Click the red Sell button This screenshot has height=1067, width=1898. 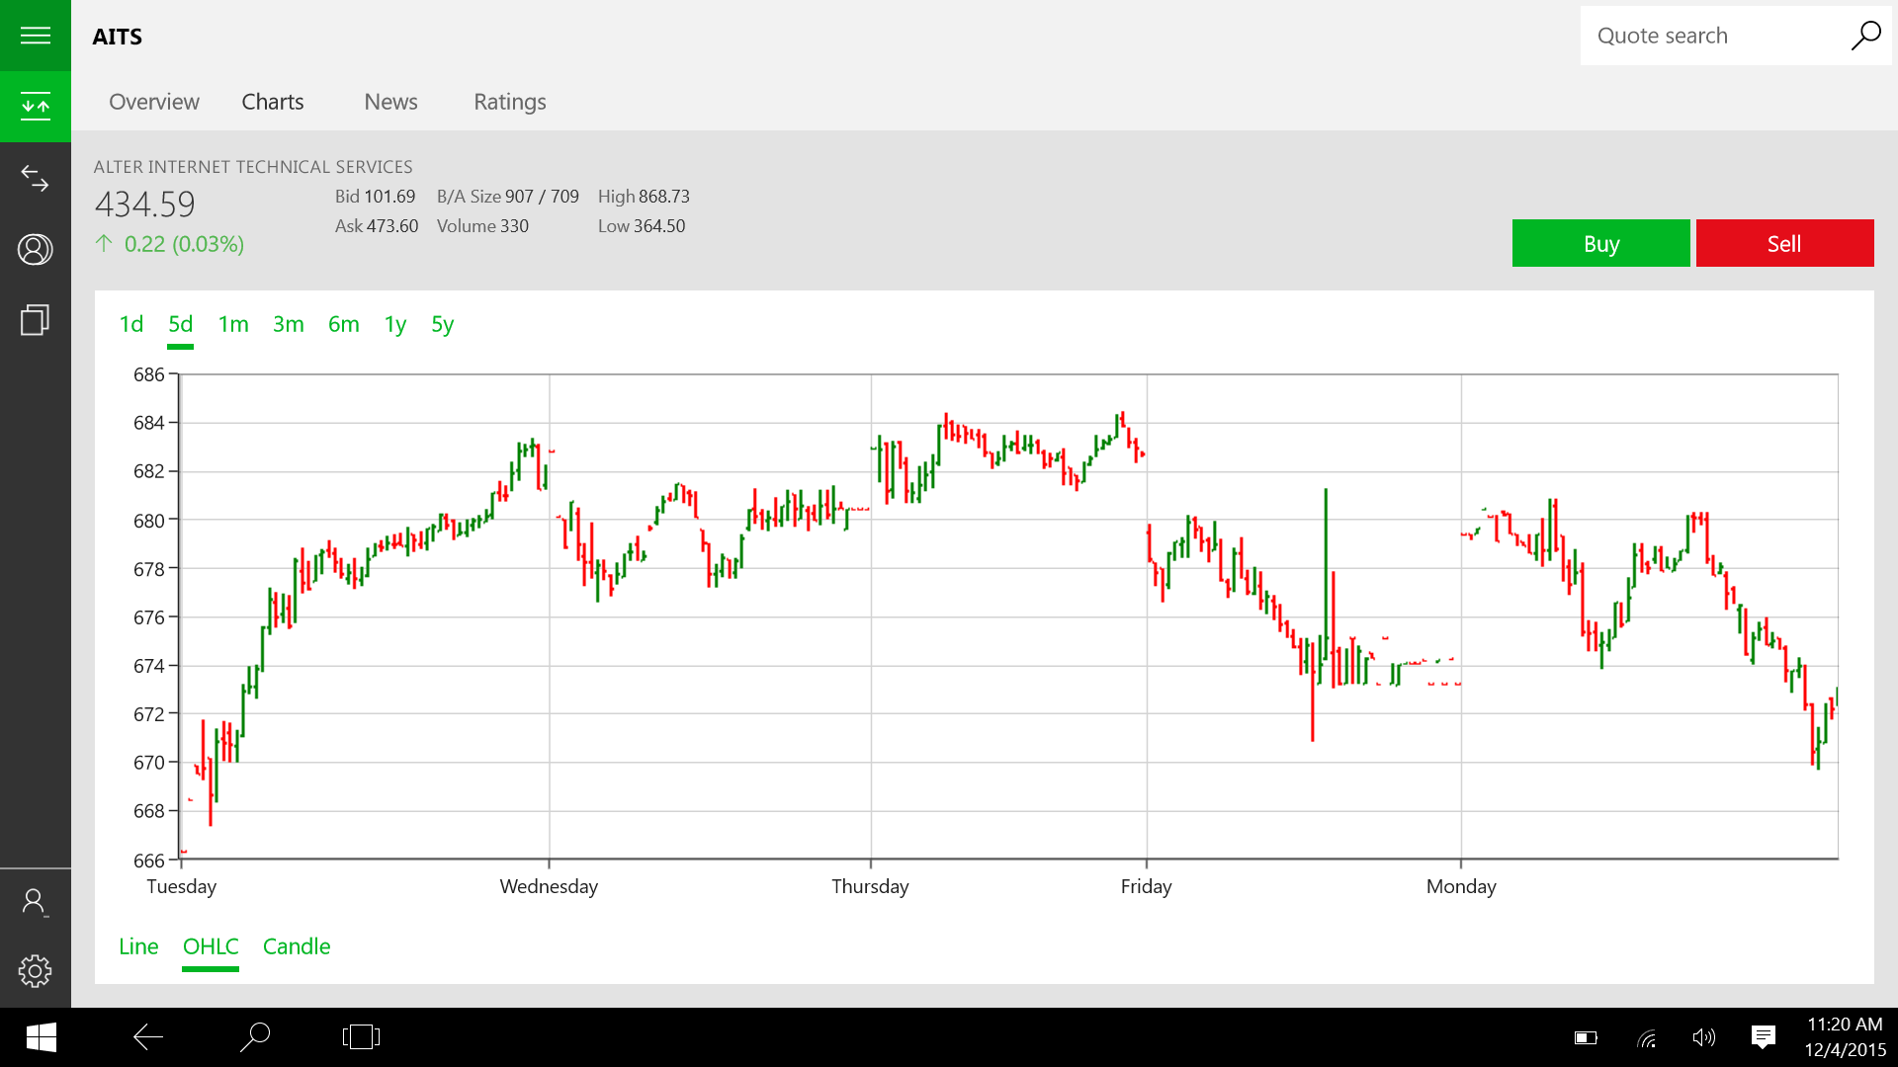pos(1784,242)
